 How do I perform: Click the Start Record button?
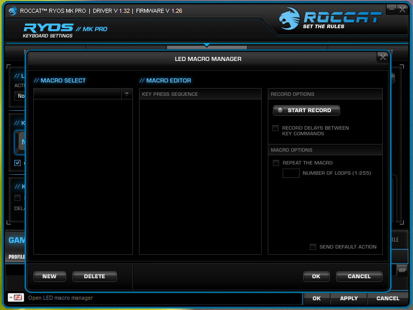click(306, 110)
